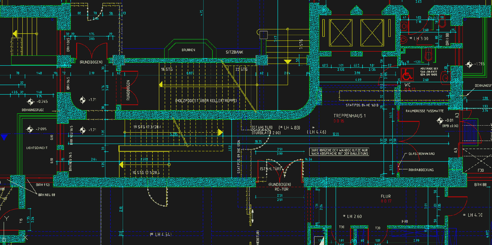Select the ROHRABDECKUNG annotation label

(421, 170)
